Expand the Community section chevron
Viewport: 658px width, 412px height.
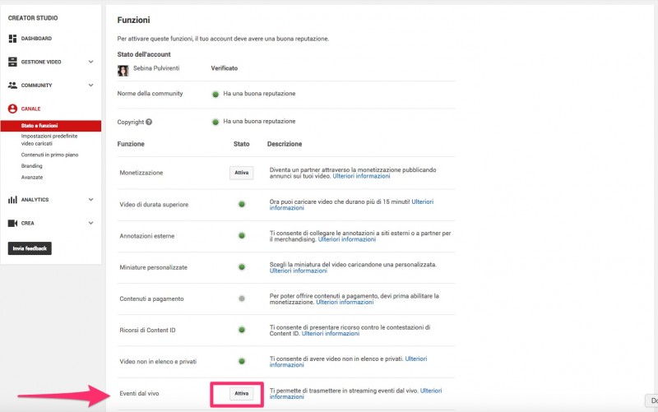click(90, 85)
